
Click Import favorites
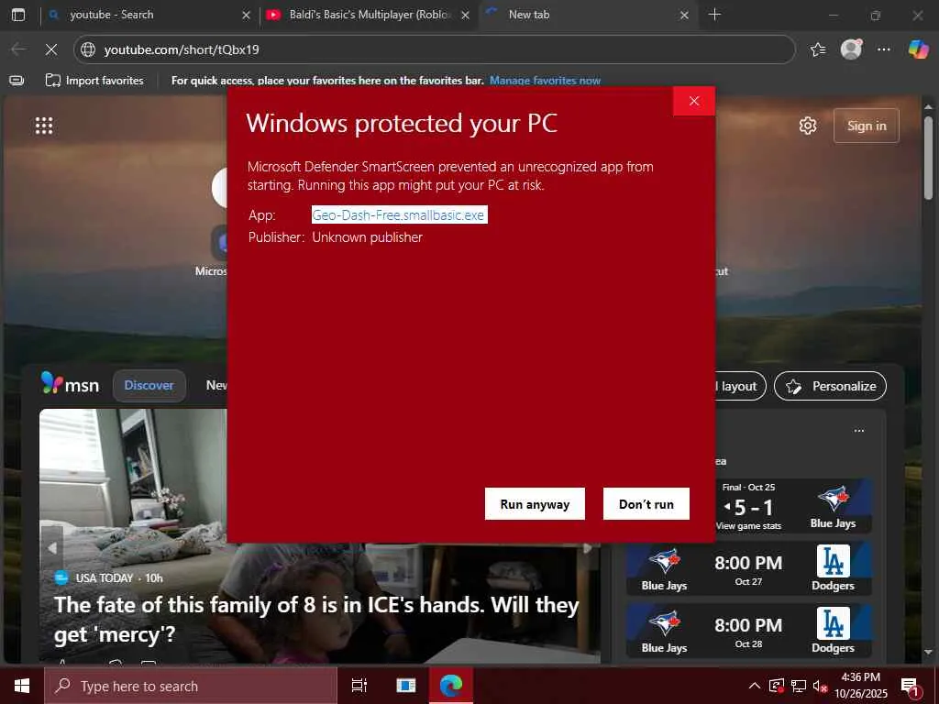pyautogui.click(x=95, y=81)
